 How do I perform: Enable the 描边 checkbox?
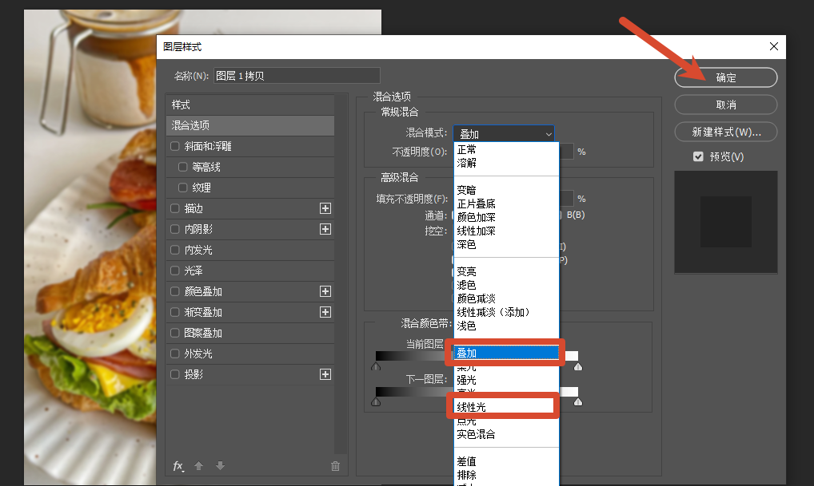point(175,208)
